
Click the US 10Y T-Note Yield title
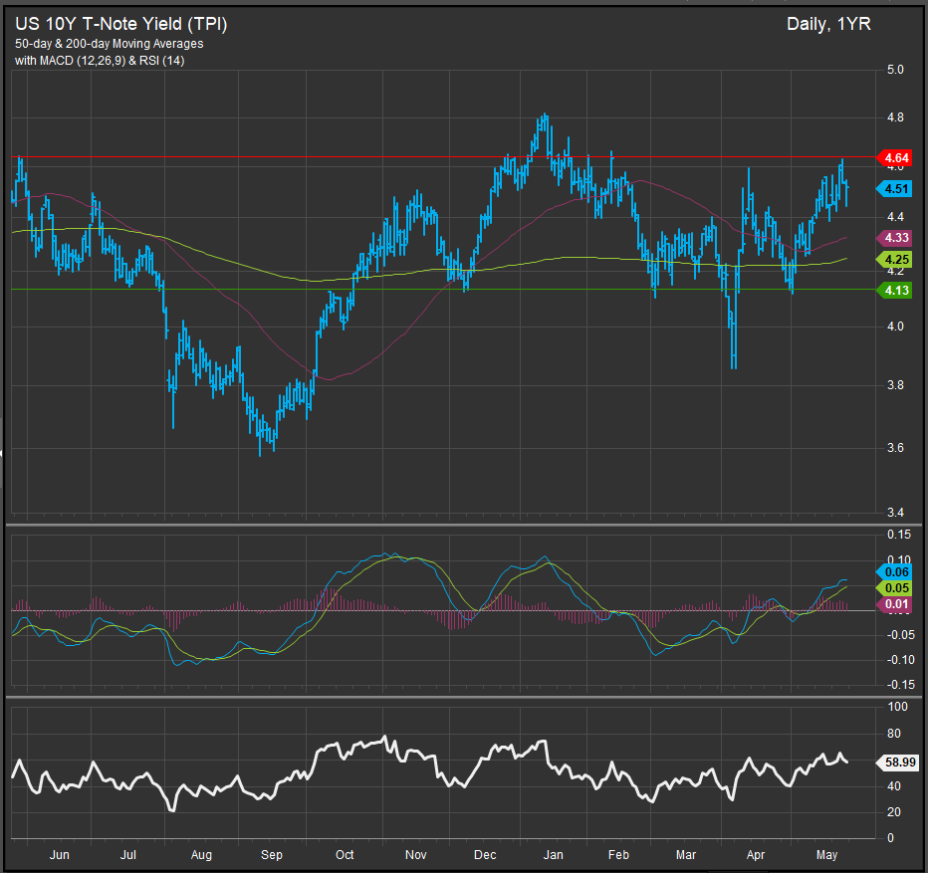pyautogui.click(x=120, y=24)
